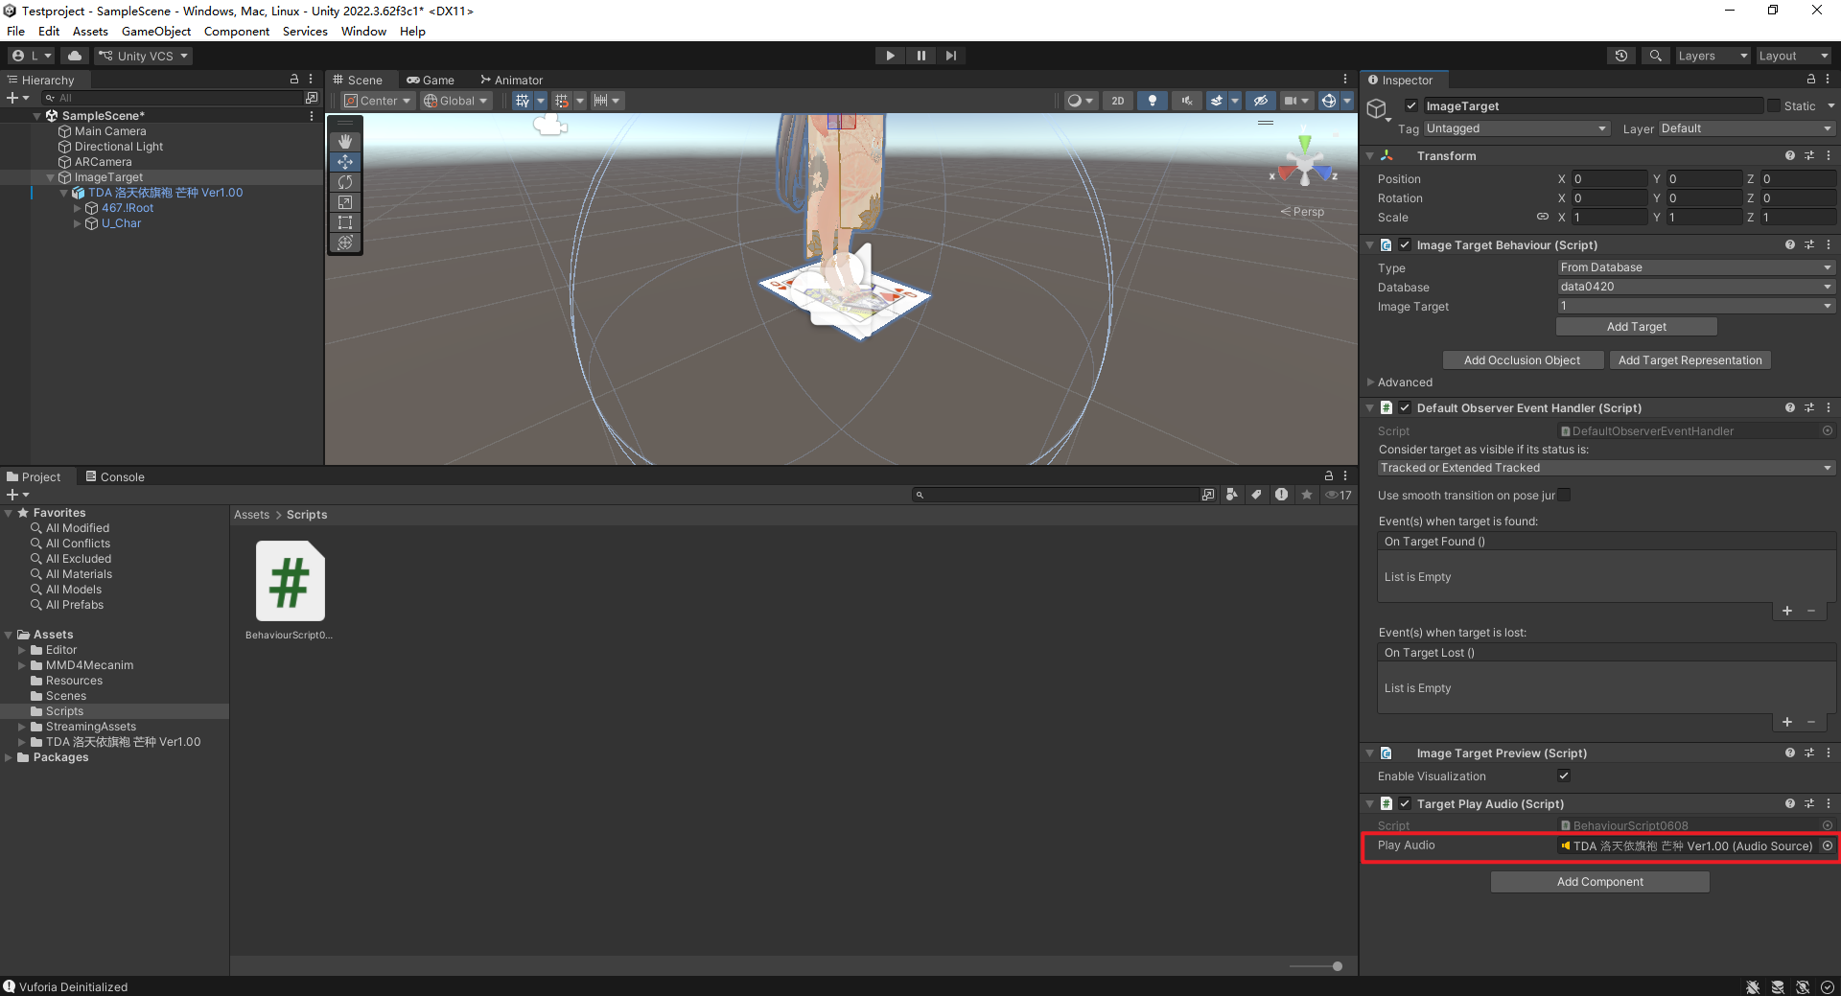The image size is (1841, 996).
Task: Switch to the Console tab
Action: [x=115, y=476]
